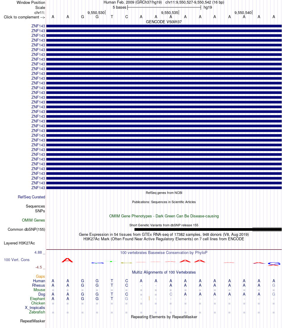Click the 100 Vert. Cons track label
The image size is (282, 328).
(x=17, y=260)
